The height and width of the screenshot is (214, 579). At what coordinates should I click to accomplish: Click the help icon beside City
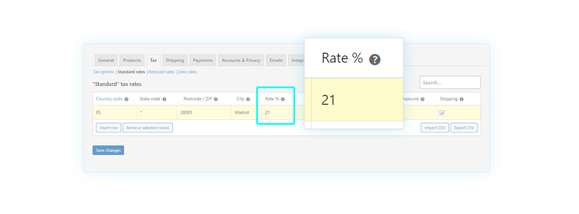pyautogui.click(x=248, y=99)
